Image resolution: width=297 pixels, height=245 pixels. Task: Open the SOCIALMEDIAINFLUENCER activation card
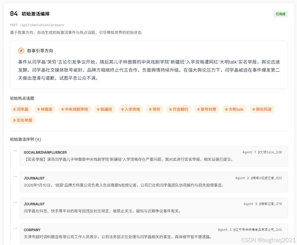(x=154, y=156)
